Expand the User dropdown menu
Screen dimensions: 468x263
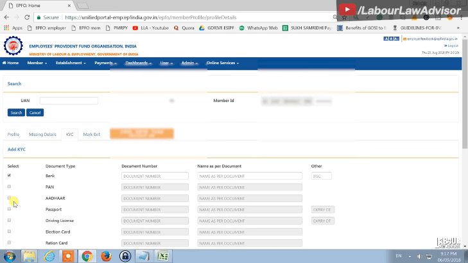pos(166,63)
